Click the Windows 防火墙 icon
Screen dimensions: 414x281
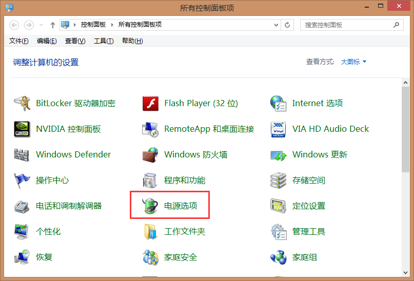pyautogui.click(x=150, y=154)
